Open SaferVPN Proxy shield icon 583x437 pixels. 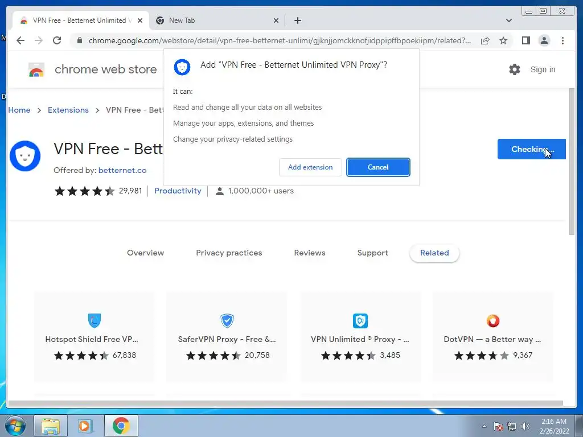(227, 320)
